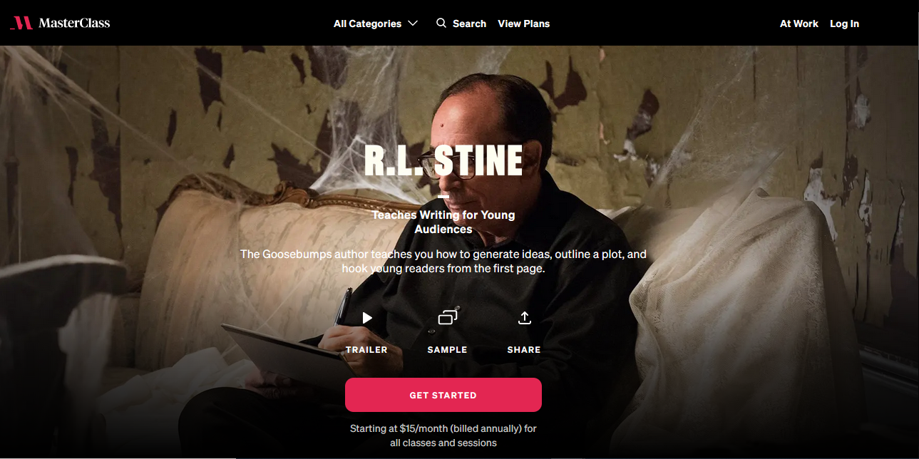Click the SHARE label
This screenshot has width=919, height=459.
pos(524,350)
